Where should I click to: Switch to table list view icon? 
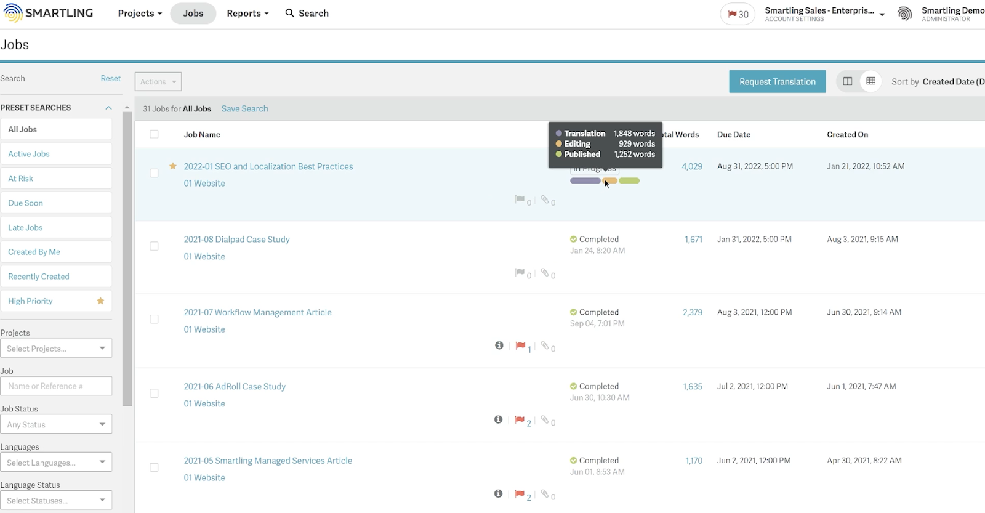(870, 81)
